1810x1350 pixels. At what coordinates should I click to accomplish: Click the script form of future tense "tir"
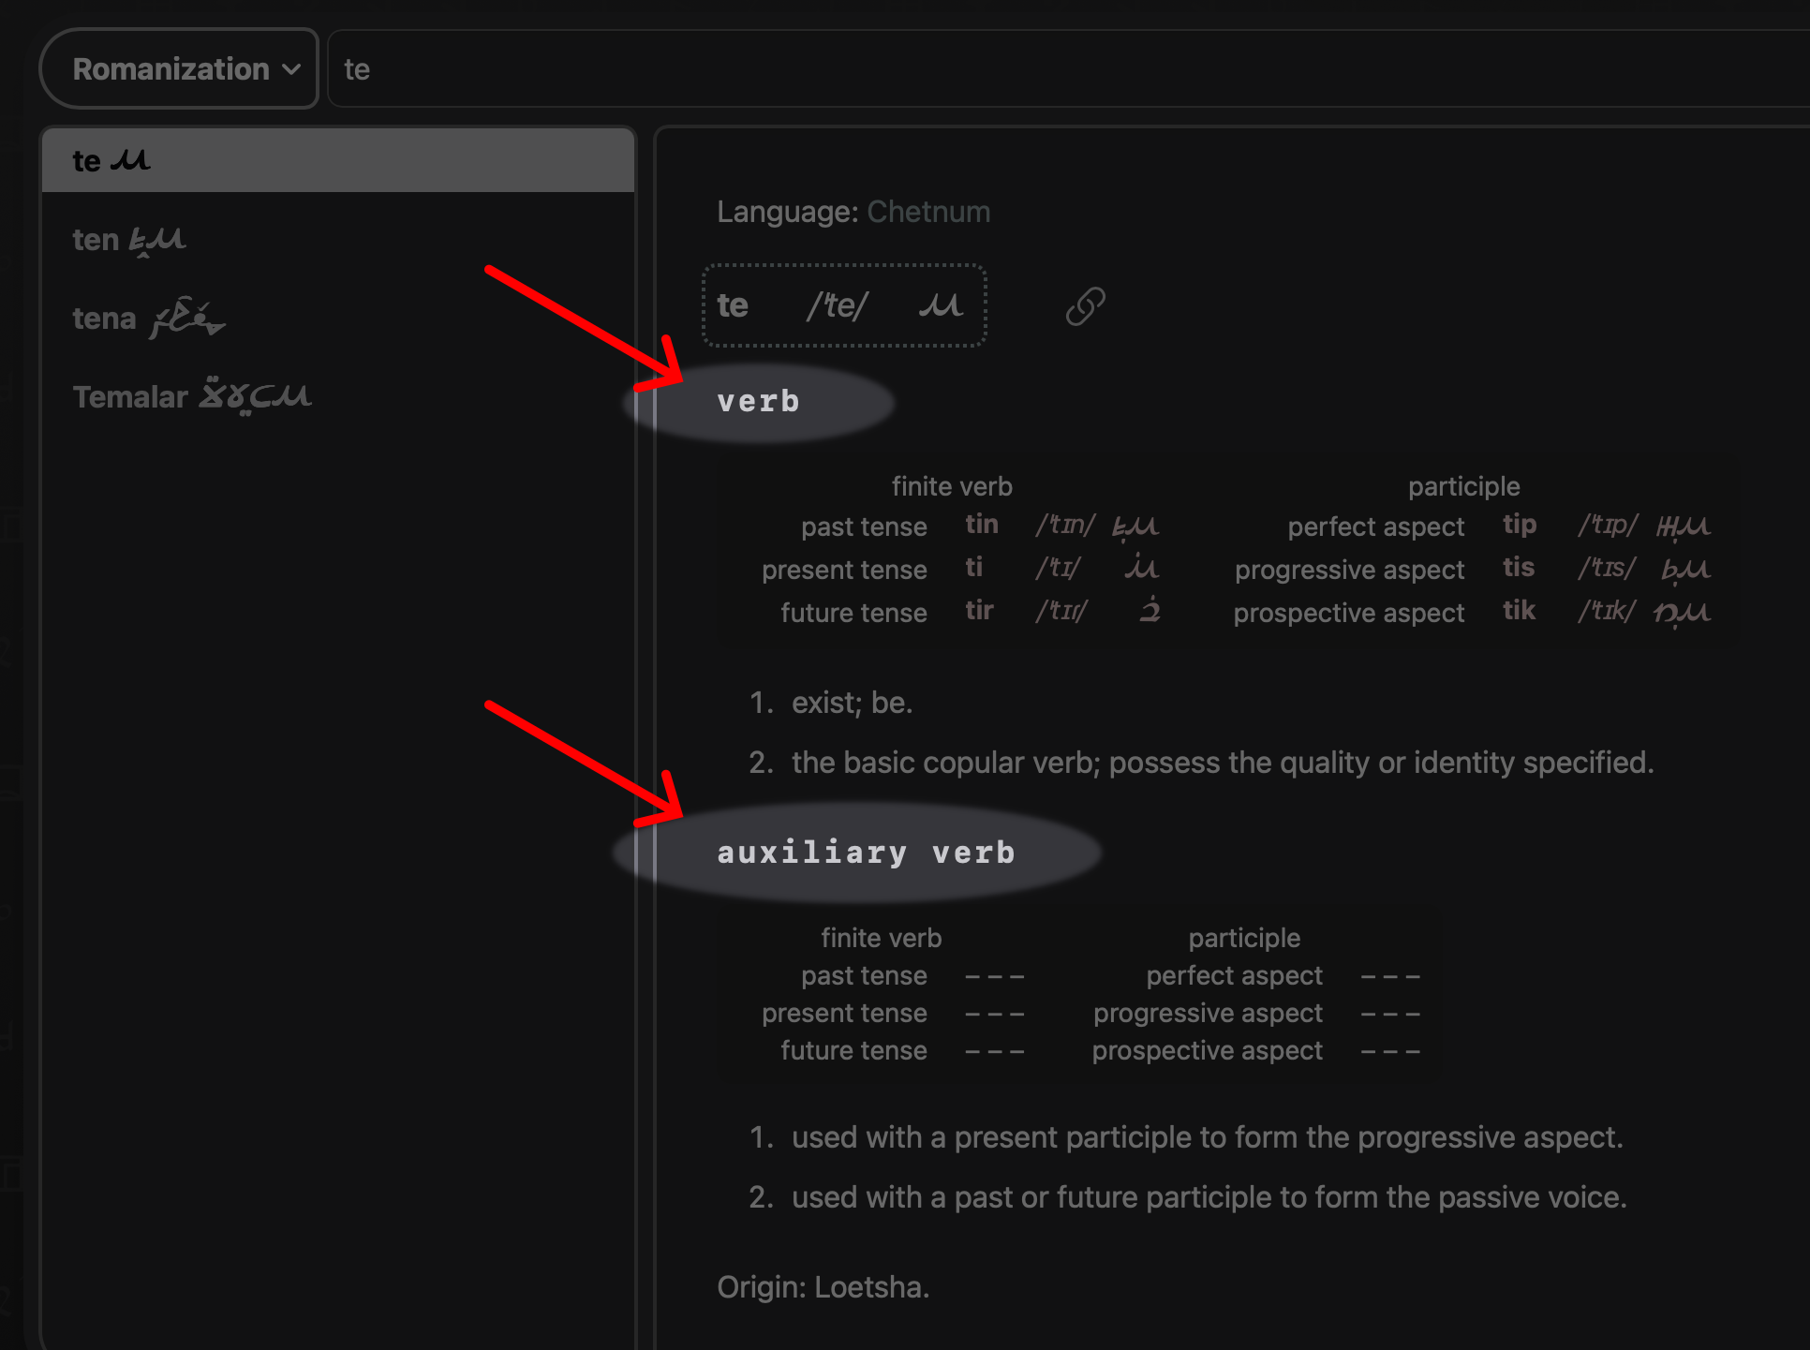[x=1150, y=611]
